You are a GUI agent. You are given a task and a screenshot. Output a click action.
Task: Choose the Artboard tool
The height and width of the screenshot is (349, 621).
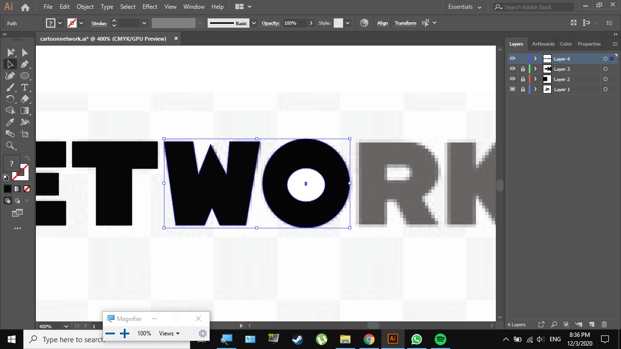(25, 134)
